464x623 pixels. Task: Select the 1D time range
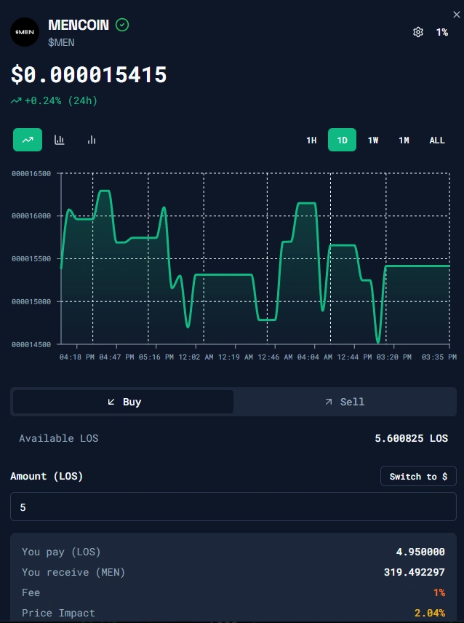point(342,140)
